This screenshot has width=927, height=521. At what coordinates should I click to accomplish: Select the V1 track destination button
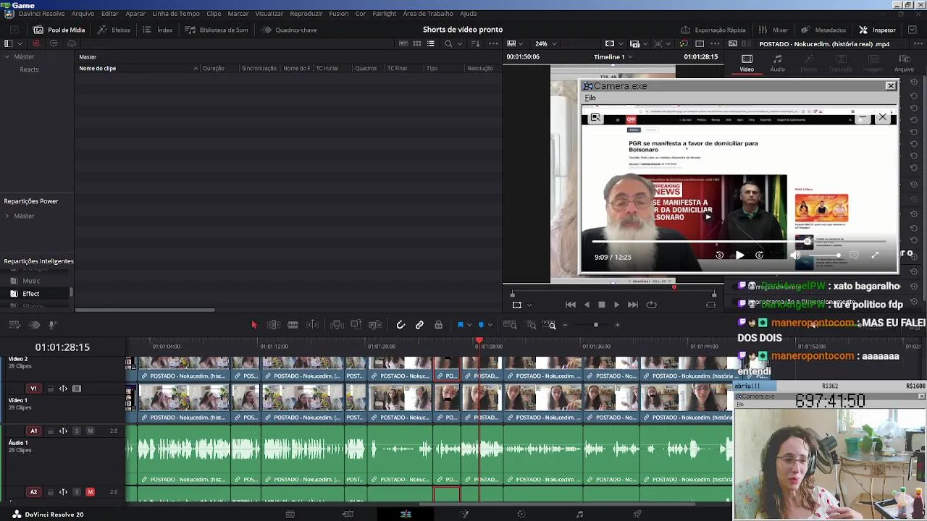pyautogui.click(x=33, y=389)
